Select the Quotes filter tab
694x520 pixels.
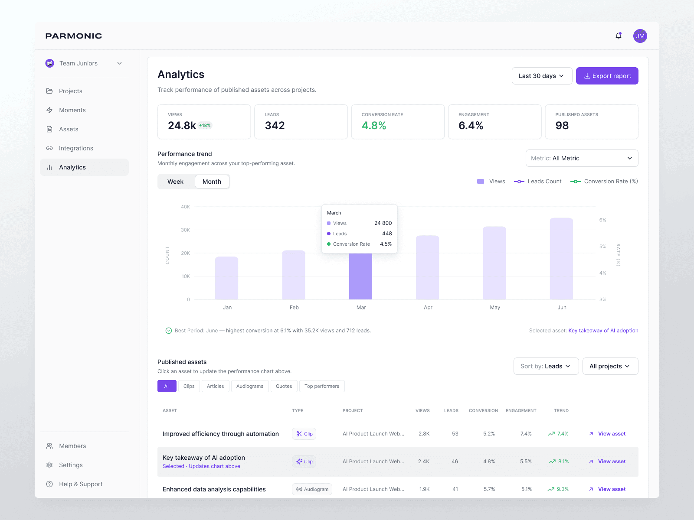point(284,386)
